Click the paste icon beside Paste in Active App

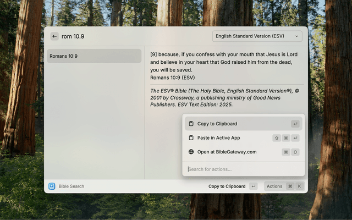click(191, 138)
